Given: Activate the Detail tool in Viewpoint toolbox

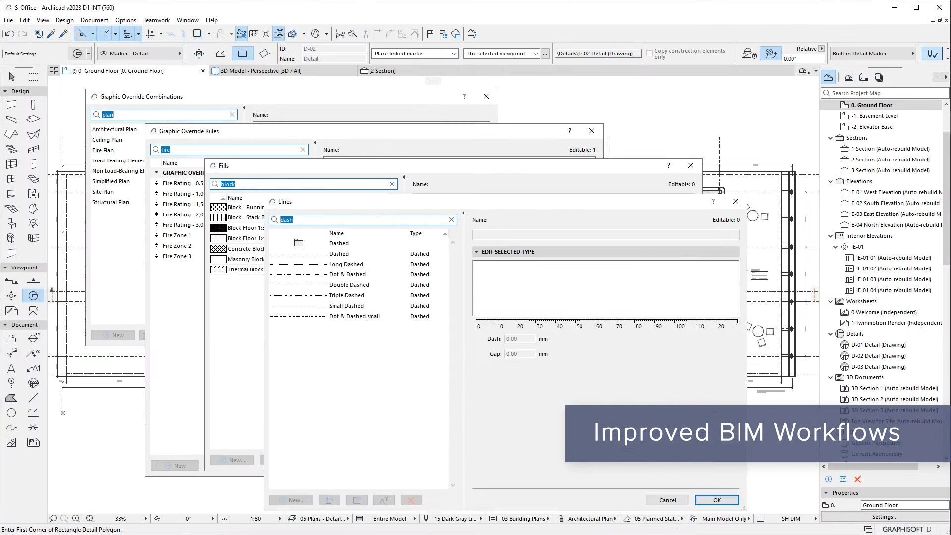Looking at the screenshot, I should click(x=33, y=296).
